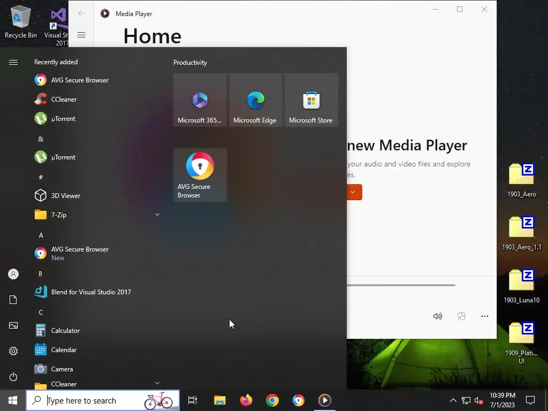Click the muted volume tray icon
Screen dimensions: 548x411
[479, 400]
